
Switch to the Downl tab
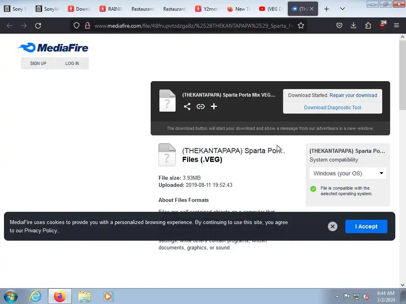click(x=79, y=9)
